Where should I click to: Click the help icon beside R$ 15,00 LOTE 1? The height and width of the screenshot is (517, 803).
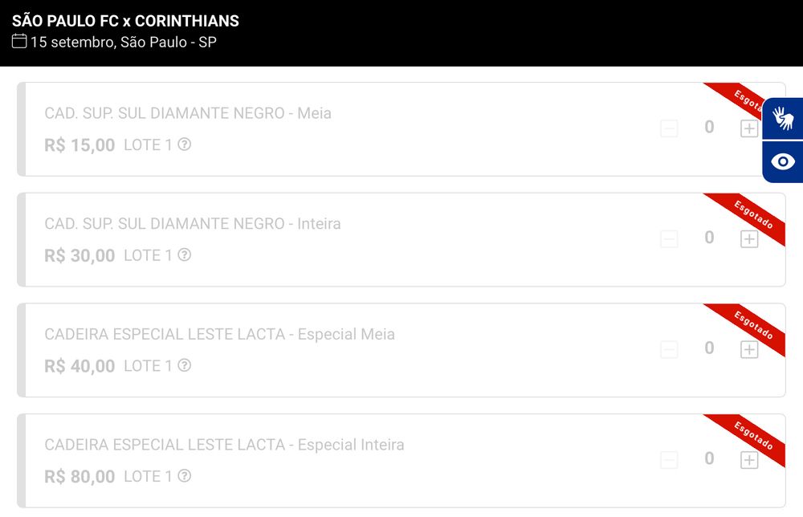pos(185,145)
